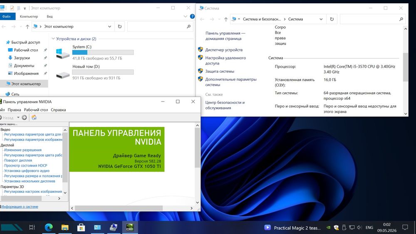Image resolution: width=416 pixels, height=234 pixels.
Task: Go up one level in Explorer
Action: coord(27,27)
